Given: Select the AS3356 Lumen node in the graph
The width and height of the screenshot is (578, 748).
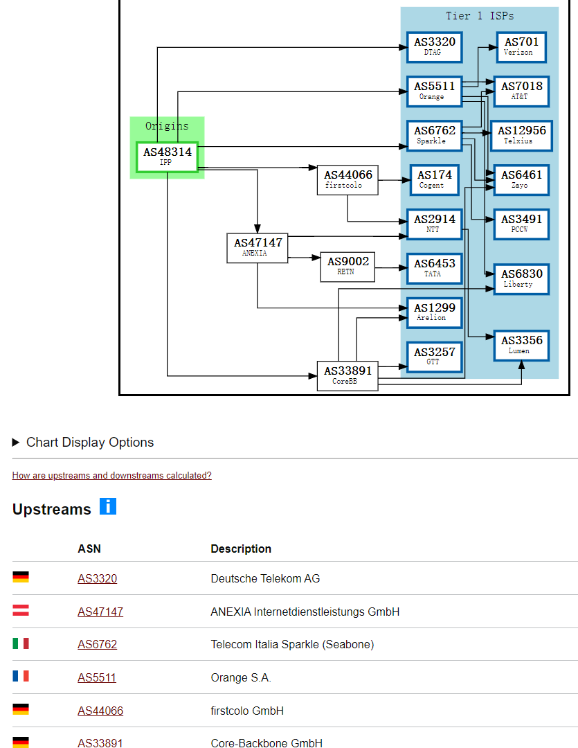Looking at the screenshot, I should [x=521, y=346].
